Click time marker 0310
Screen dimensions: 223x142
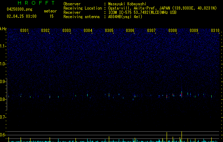pyautogui.click(x=215, y=31)
